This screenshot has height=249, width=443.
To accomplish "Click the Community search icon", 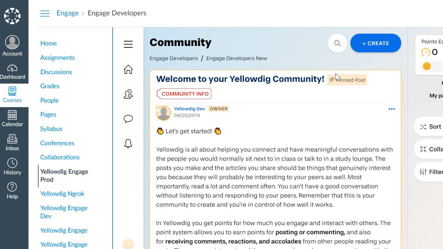I will coord(337,43).
